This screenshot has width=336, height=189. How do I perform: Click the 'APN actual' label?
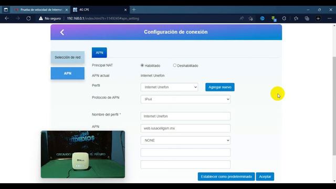click(x=100, y=76)
